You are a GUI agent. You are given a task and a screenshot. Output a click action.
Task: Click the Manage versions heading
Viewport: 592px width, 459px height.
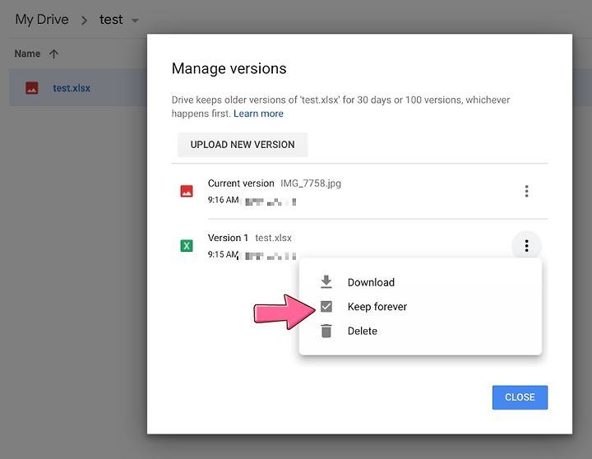(229, 68)
